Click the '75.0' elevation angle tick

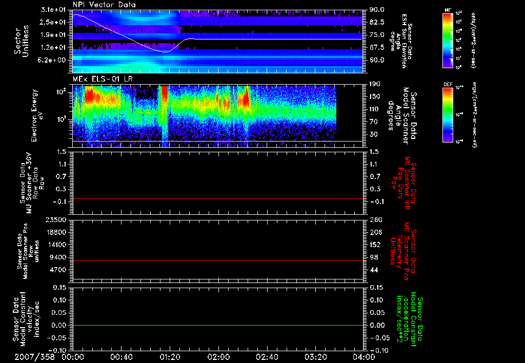377,35
